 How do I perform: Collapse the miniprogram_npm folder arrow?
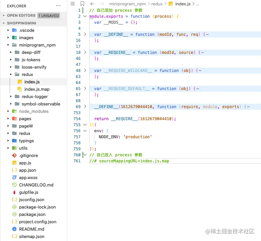(x=8, y=45)
